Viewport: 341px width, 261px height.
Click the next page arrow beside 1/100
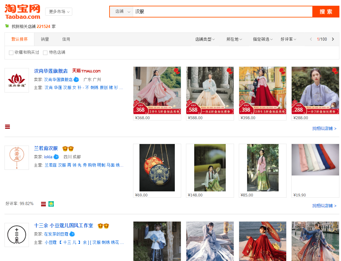pos(333,39)
